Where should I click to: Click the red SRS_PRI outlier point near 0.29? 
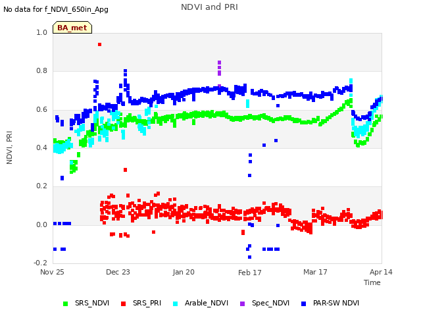pyautogui.click(x=126, y=170)
